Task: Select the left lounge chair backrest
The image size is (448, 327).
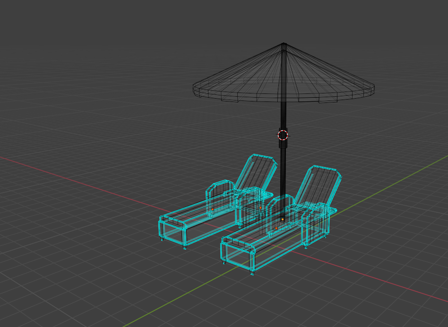Action: [x=256, y=173]
